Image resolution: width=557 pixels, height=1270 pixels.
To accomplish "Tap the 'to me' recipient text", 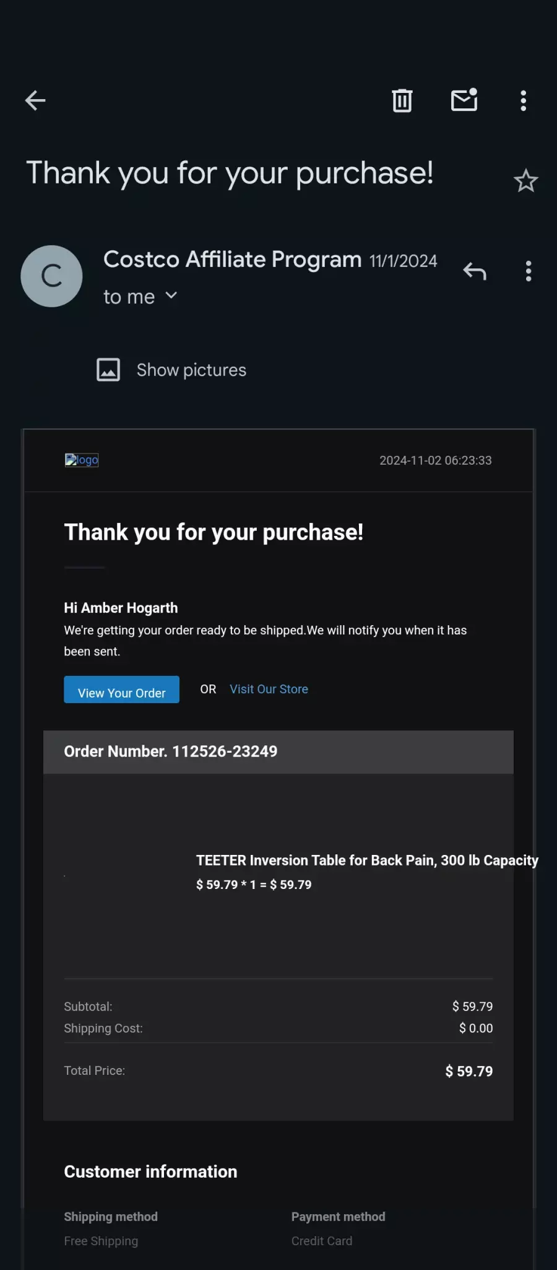I will (x=129, y=297).
